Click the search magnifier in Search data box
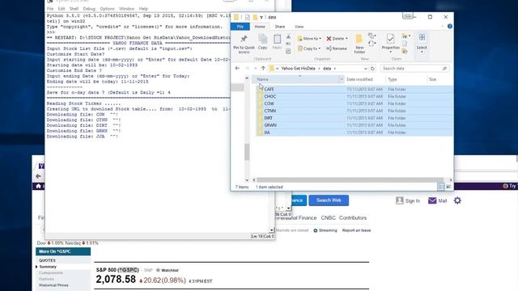Image resolution: width=518 pixels, height=291 pixels. point(444,68)
